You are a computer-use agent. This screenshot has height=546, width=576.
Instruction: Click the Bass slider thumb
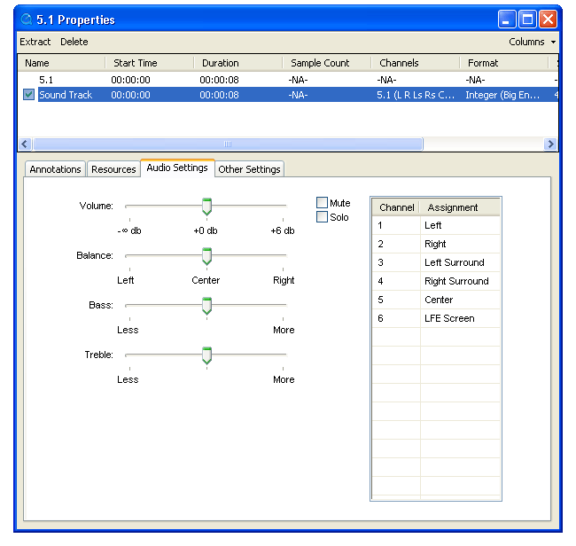206,306
